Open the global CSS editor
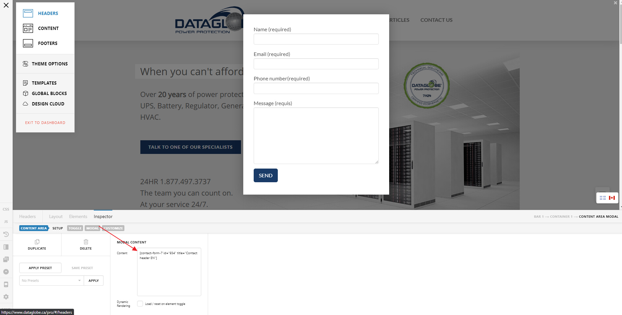 6,209
